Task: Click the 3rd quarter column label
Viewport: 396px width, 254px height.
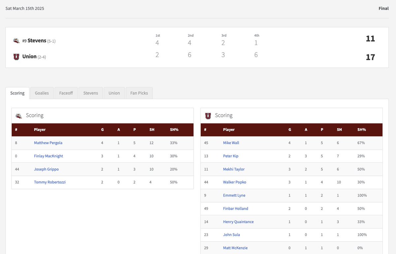Action: pos(224,35)
